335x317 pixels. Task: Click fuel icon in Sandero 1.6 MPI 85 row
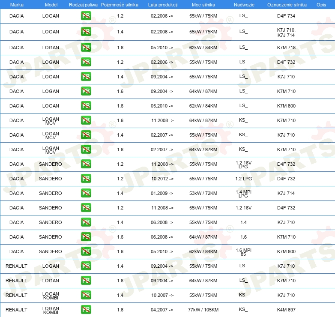point(86,251)
